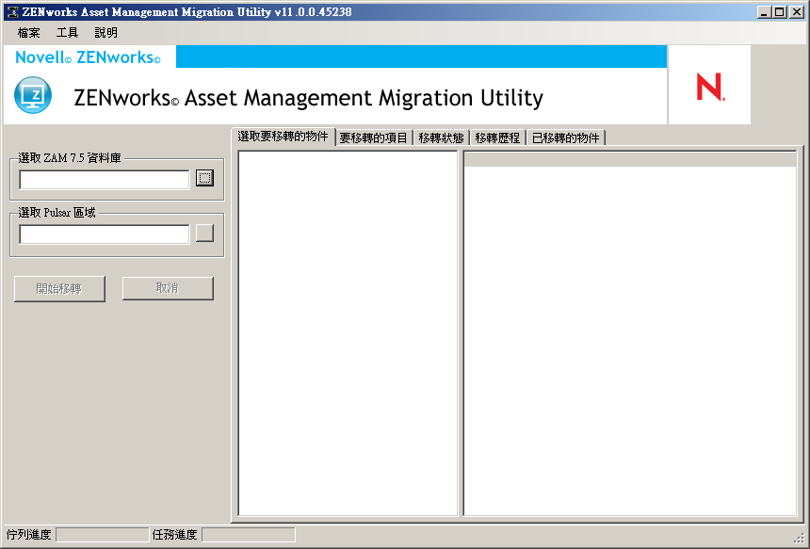The width and height of the screenshot is (810, 549).
Task: Switch to the 移轉歷程 tab
Action: click(x=497, y=137)
